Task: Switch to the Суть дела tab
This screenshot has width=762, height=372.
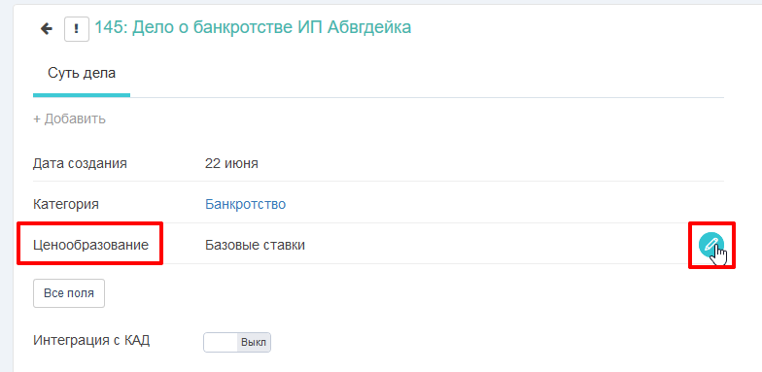Action: click(82, 74)
